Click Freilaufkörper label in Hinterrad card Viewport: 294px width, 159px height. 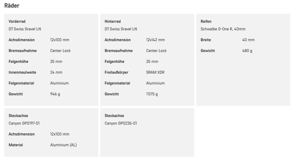(116, 72)
